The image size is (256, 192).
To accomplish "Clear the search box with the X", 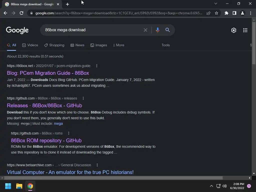I will click(x=145, y=30).
